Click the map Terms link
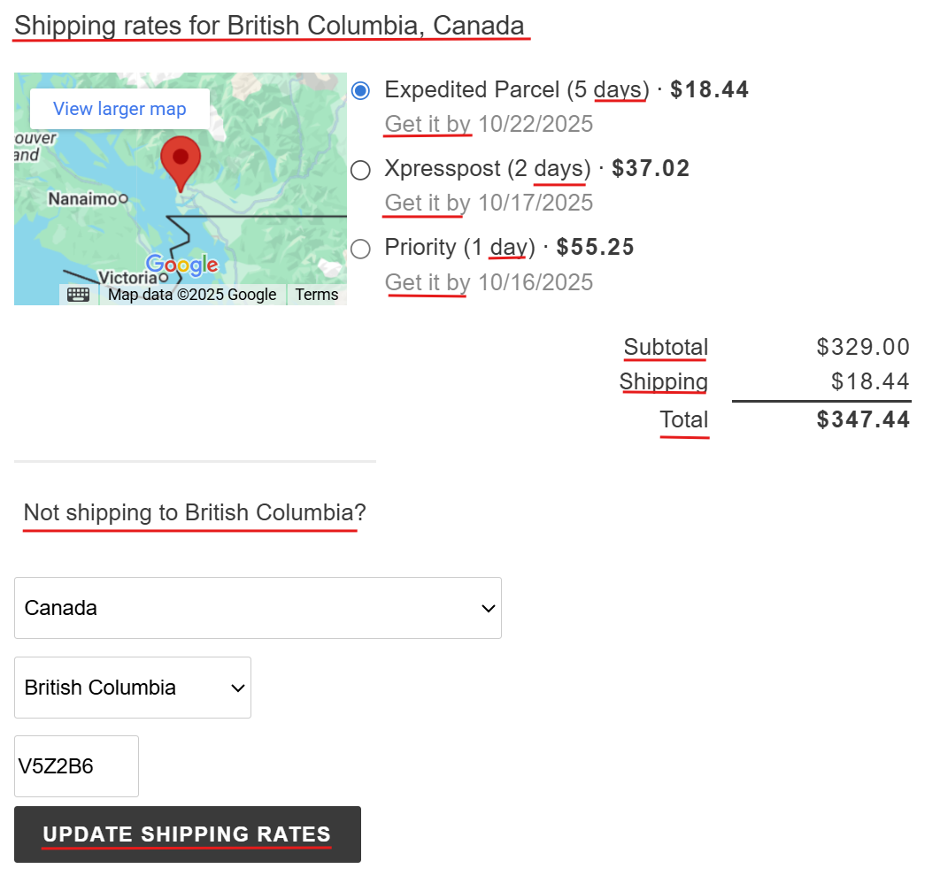Viewport: 940px width, 884px height. [x=317, y=295]
